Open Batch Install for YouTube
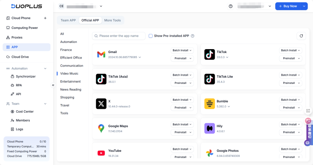This screenshot has height=165, width=313. coord(182,149)
